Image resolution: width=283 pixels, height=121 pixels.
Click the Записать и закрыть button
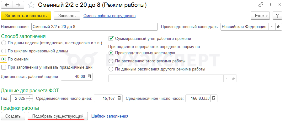pyautogui.click(x=26, y=16)
